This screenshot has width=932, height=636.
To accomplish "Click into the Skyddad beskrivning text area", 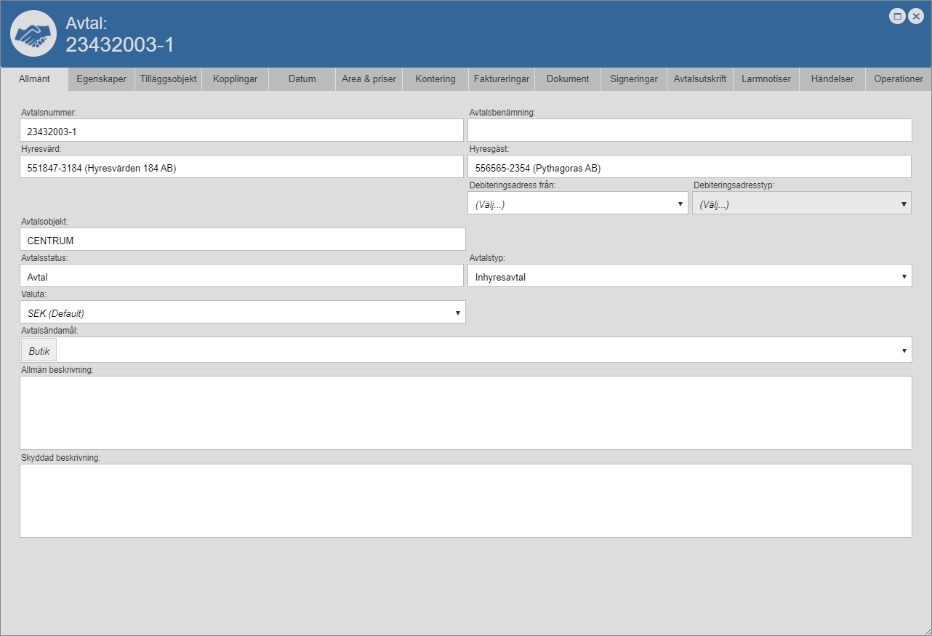I will [x=465, y=500].
